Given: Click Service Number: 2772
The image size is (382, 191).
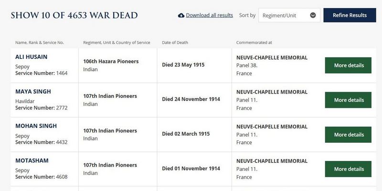Looking at the screenshot, I should pyautogui.click(x=42, y=108).
